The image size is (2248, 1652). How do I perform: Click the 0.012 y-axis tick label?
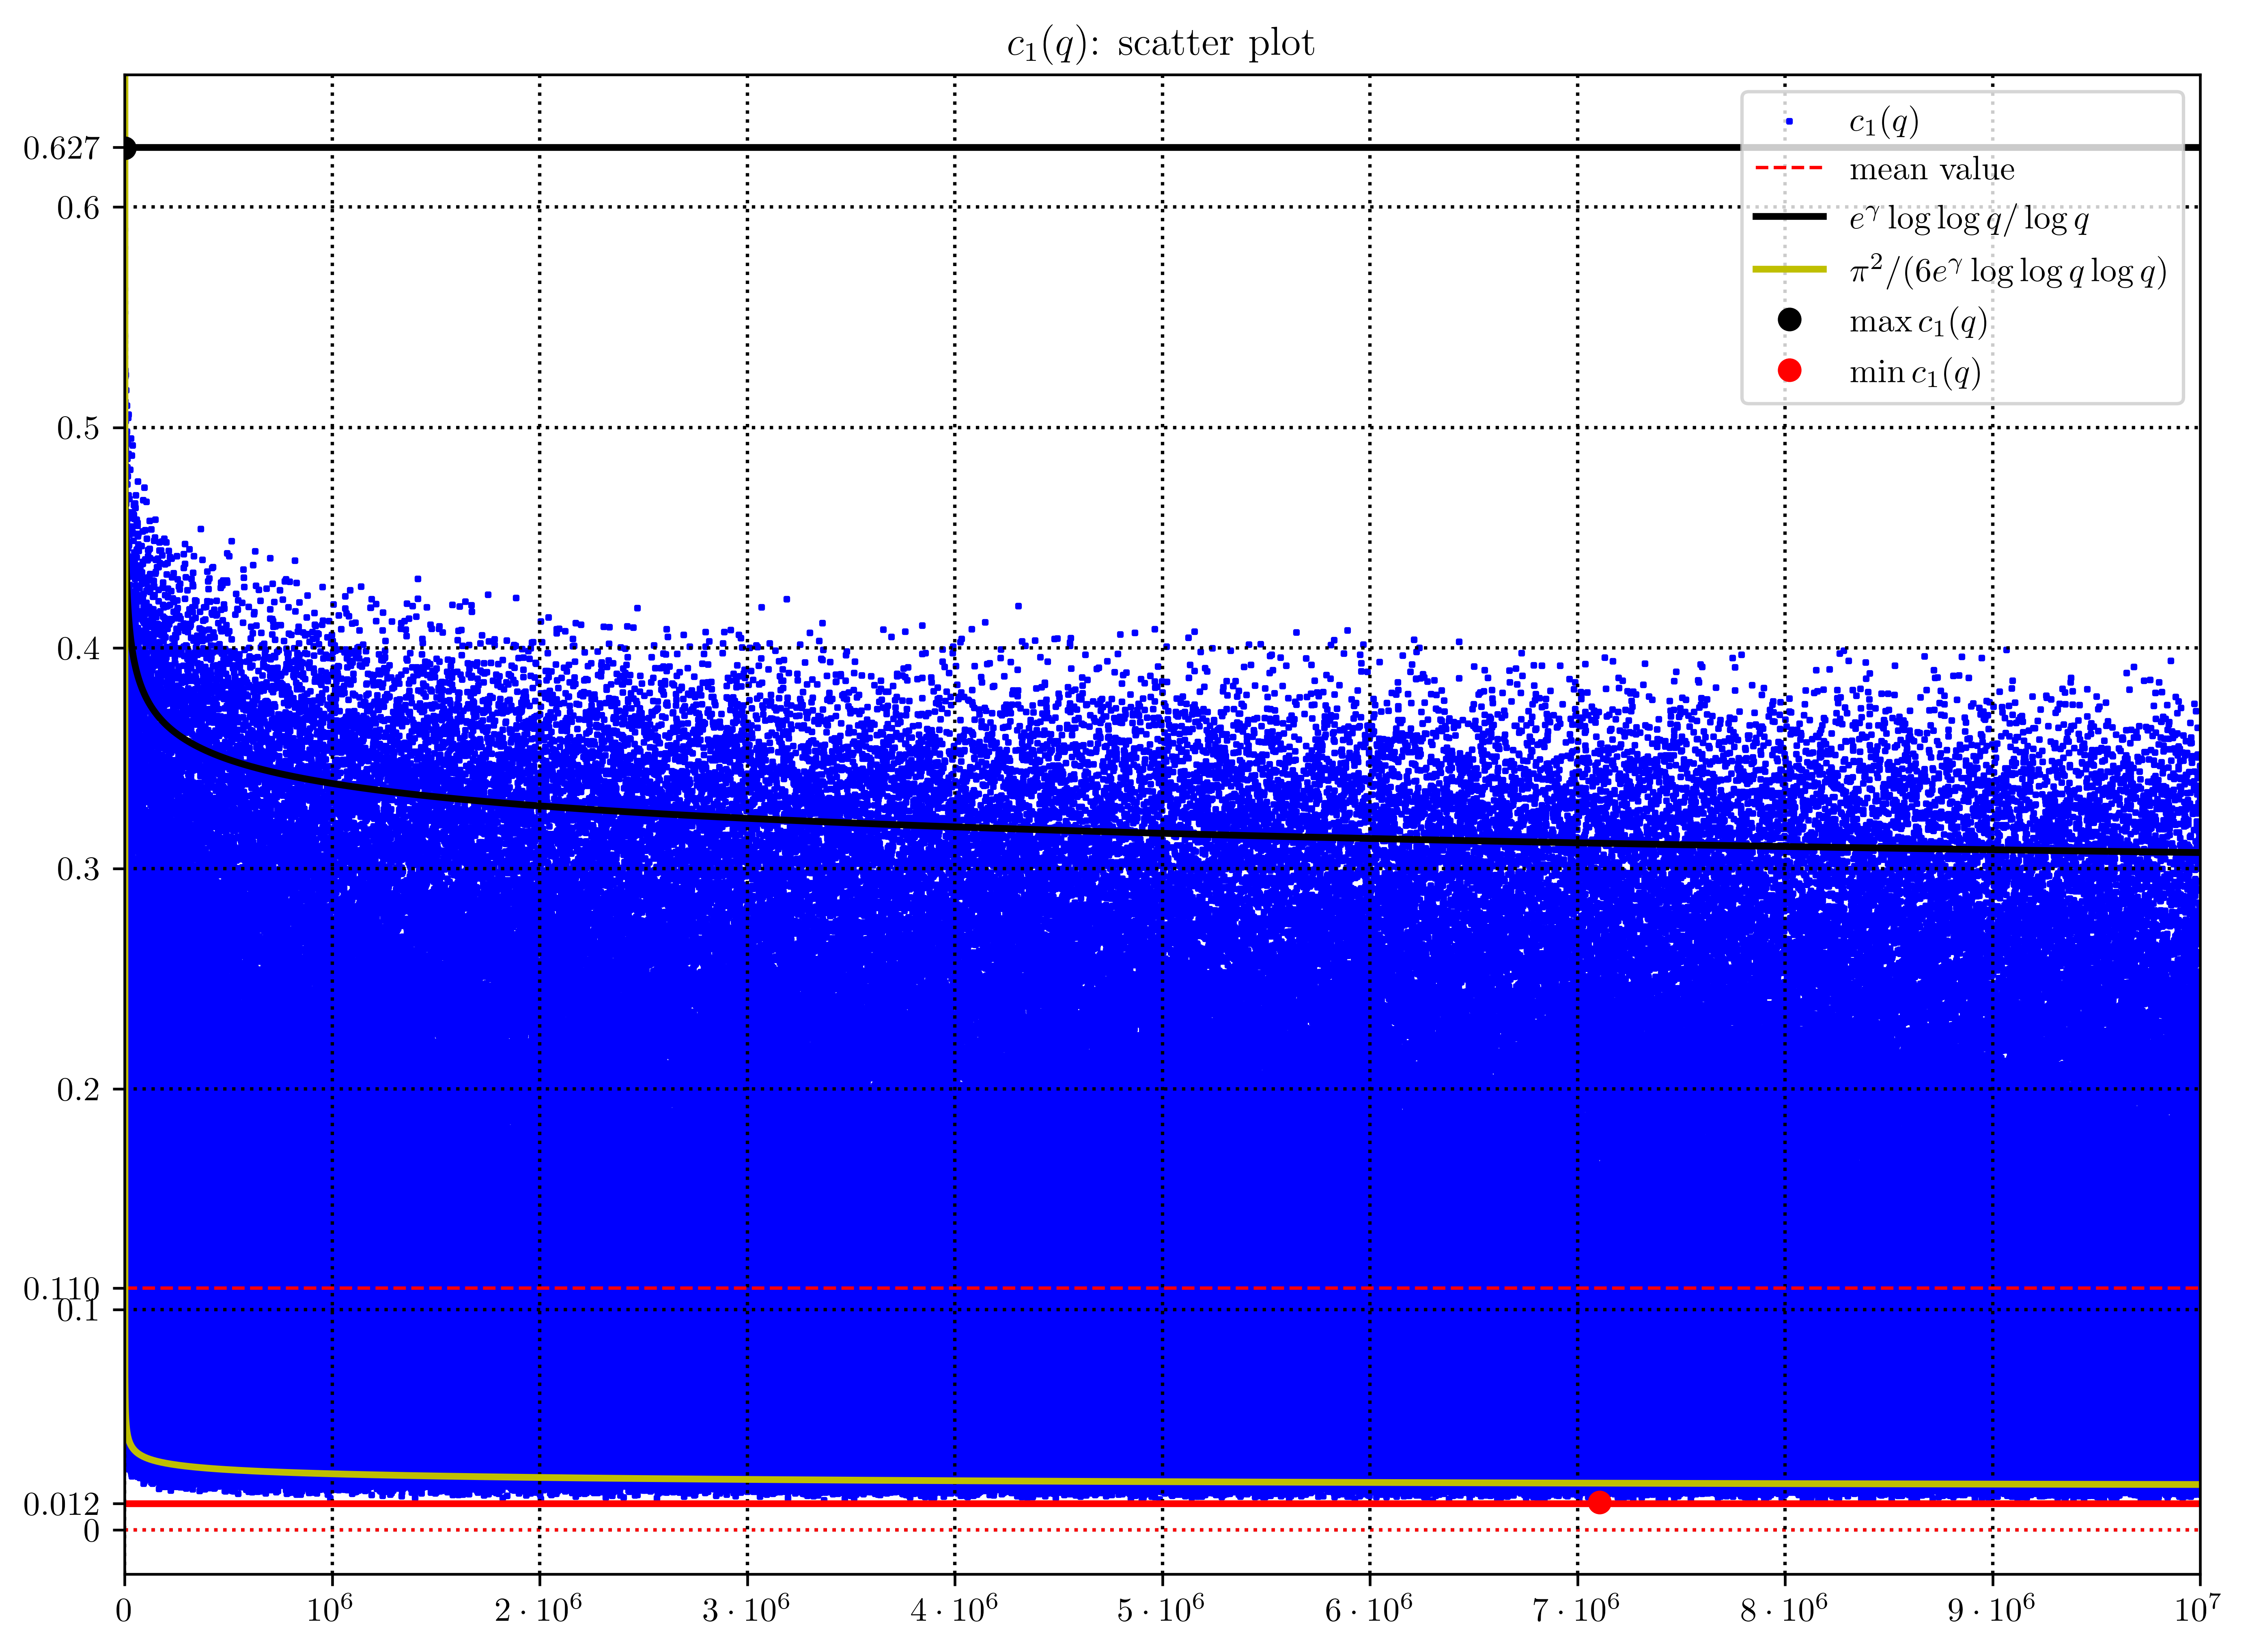tap(61, 1504)
